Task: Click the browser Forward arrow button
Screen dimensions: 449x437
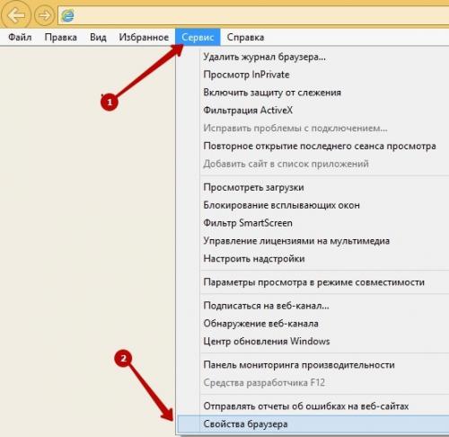Action: 44,15
